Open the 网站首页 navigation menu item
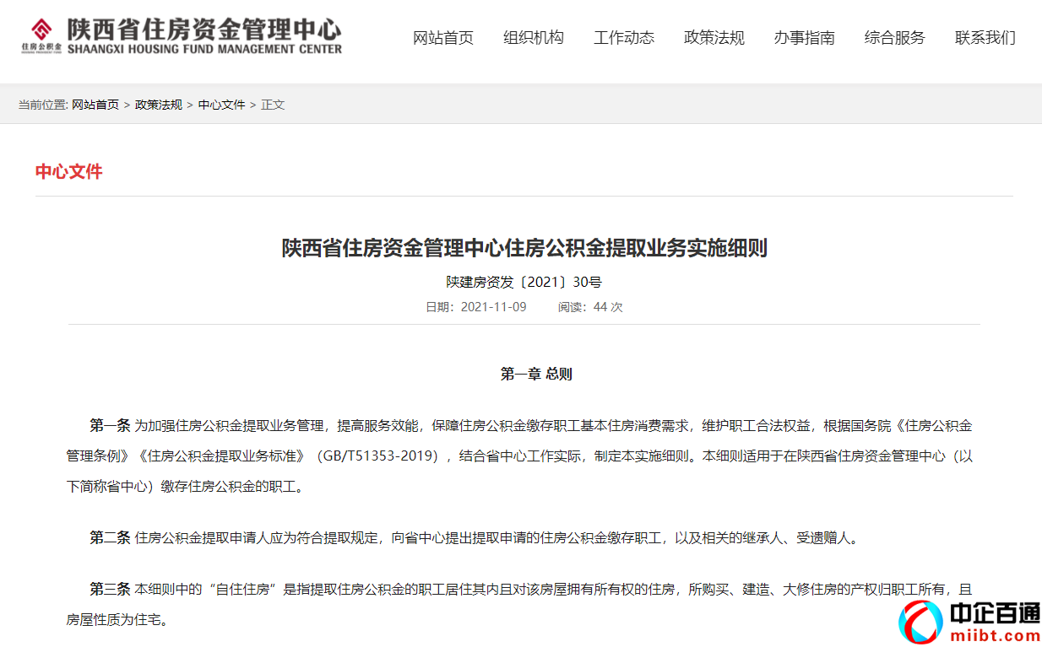Screen dimensions: 1042x647 coord(443,38)
